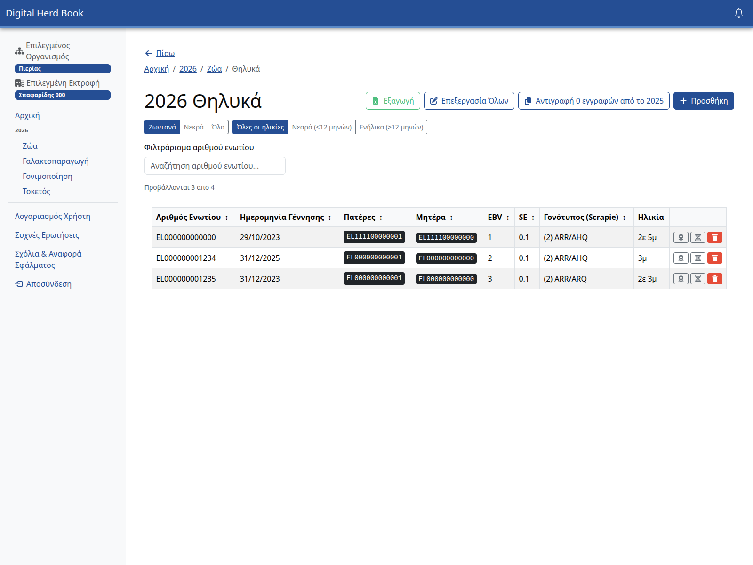
Task: Filter by Νεαρά (<12 μηνών) age
Action: point(321,127)
